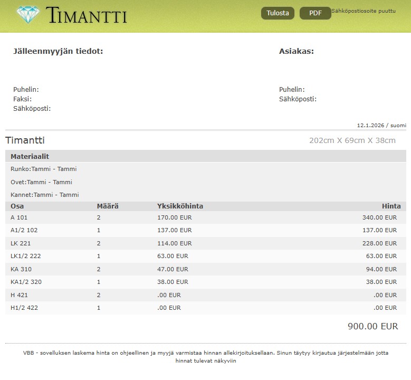Click the Osa column header
The image size is (411, 380).
click(x=17, y=206)
